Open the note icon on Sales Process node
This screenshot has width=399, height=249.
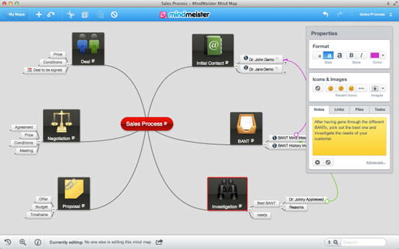click(166, 124)
